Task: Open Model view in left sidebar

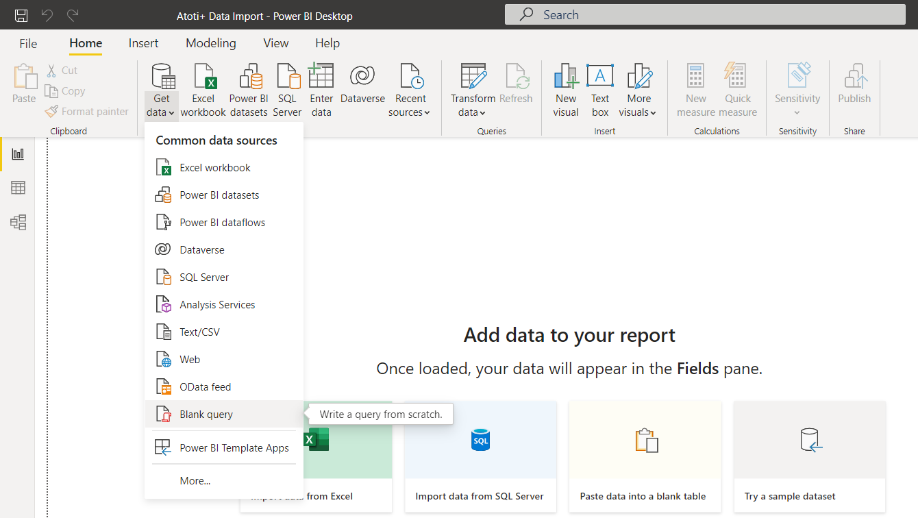Action: coord(18,222)
